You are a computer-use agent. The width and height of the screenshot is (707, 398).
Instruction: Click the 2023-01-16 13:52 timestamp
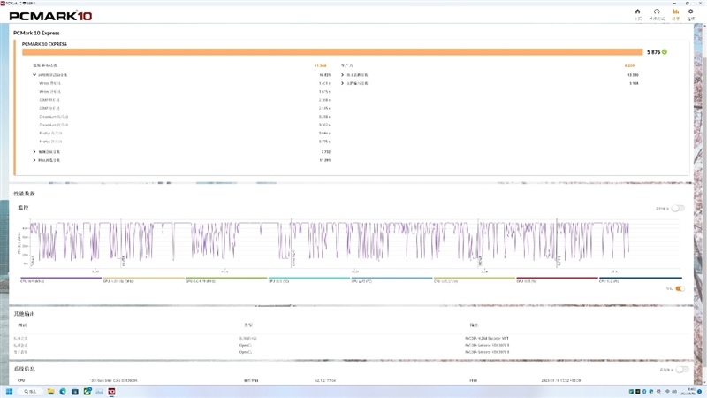561,381
